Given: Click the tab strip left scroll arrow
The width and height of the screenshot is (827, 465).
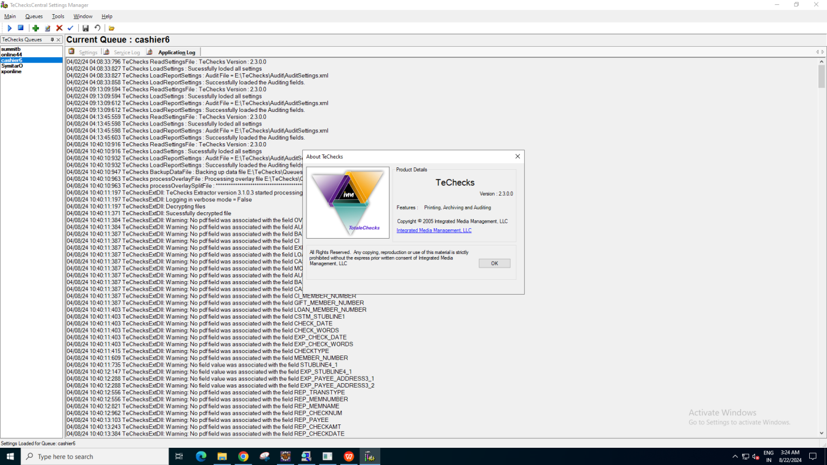Looking at the screenshot, I should (817, 52).
